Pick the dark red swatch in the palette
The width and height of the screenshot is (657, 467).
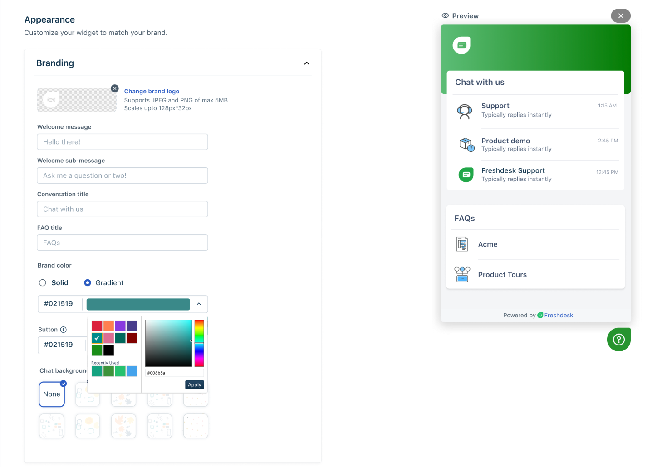pos(132,338)
